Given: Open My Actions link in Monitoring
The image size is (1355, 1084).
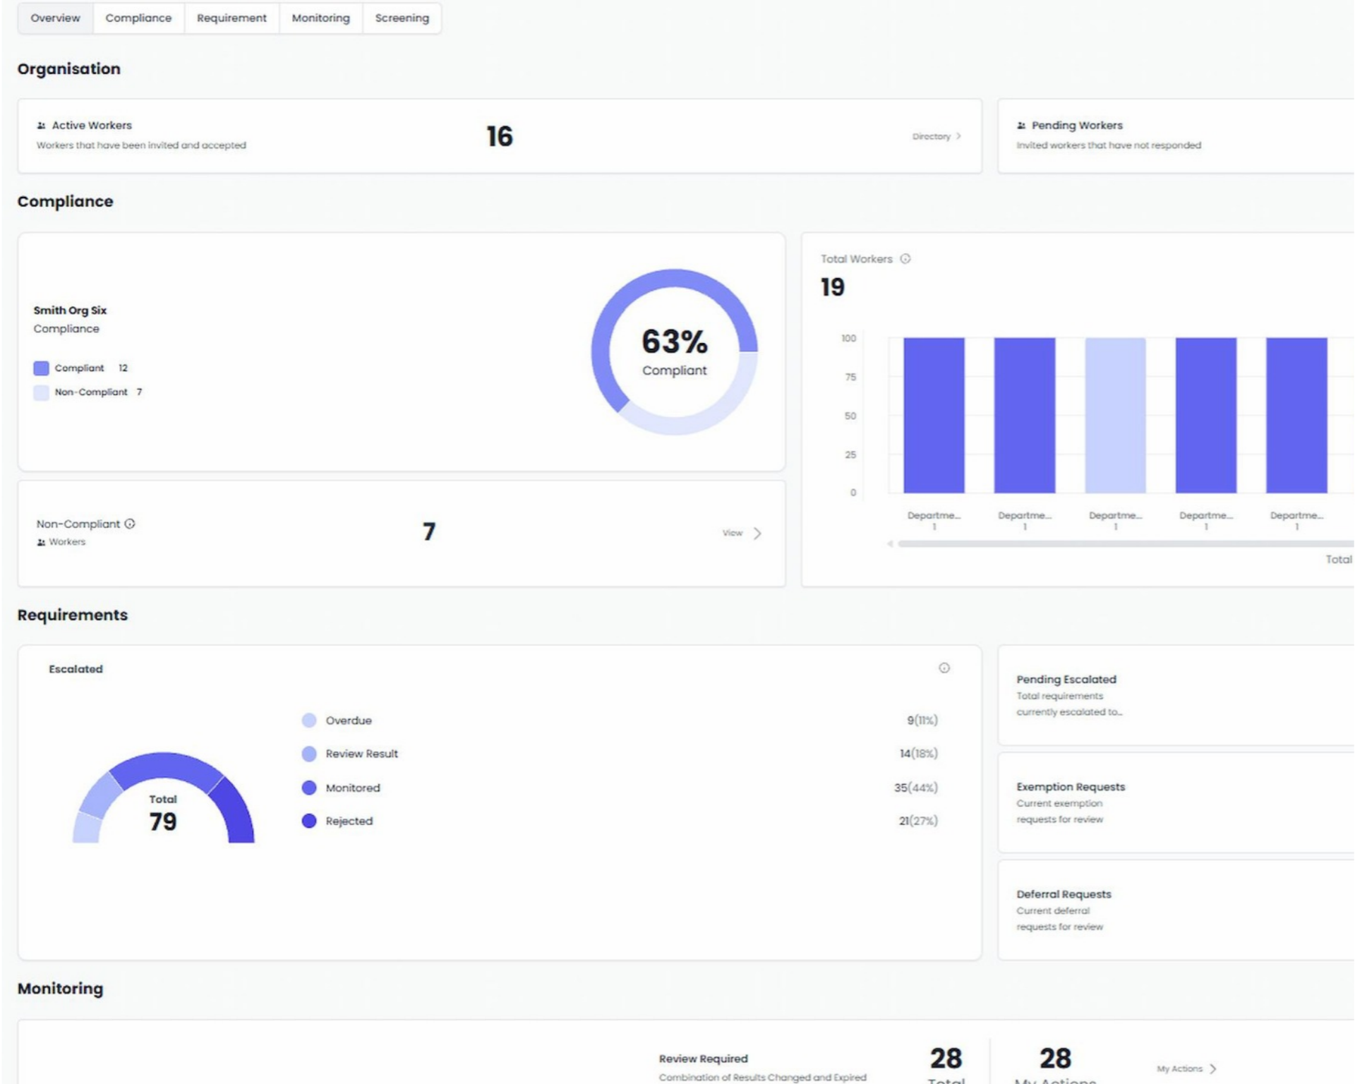Looking at the screenshot, I should 1179,1068.
